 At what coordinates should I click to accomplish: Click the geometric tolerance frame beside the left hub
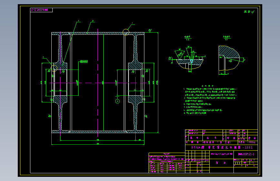pos(84,62)
